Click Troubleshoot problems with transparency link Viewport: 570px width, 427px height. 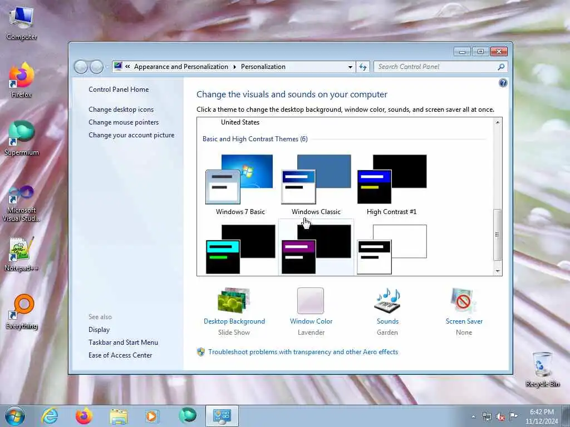(x=303, y=351)
